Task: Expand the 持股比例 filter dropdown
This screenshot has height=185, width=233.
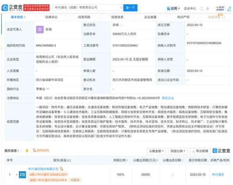Action: (178, 151)
